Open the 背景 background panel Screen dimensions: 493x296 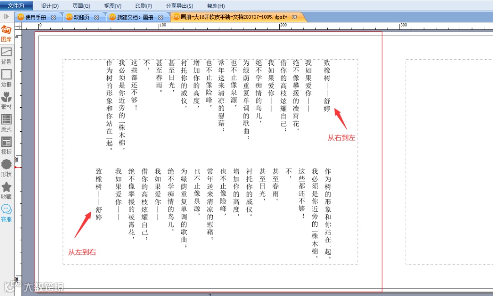tap(6, 56)
